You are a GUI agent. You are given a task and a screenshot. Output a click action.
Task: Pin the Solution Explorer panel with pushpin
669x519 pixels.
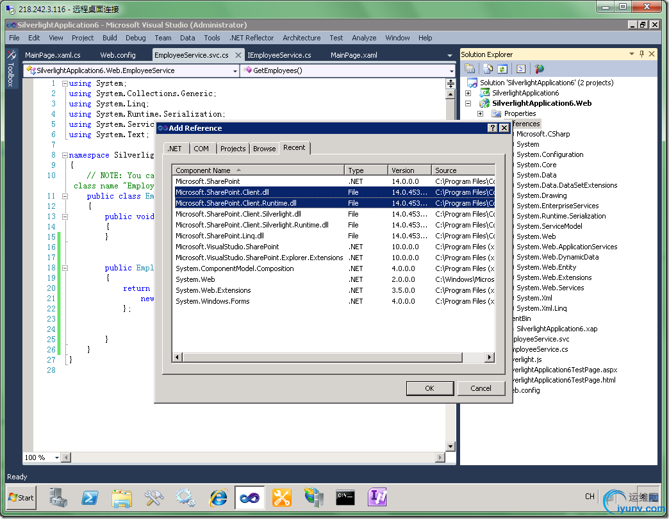pyautogui.click(x=641, y=54)
